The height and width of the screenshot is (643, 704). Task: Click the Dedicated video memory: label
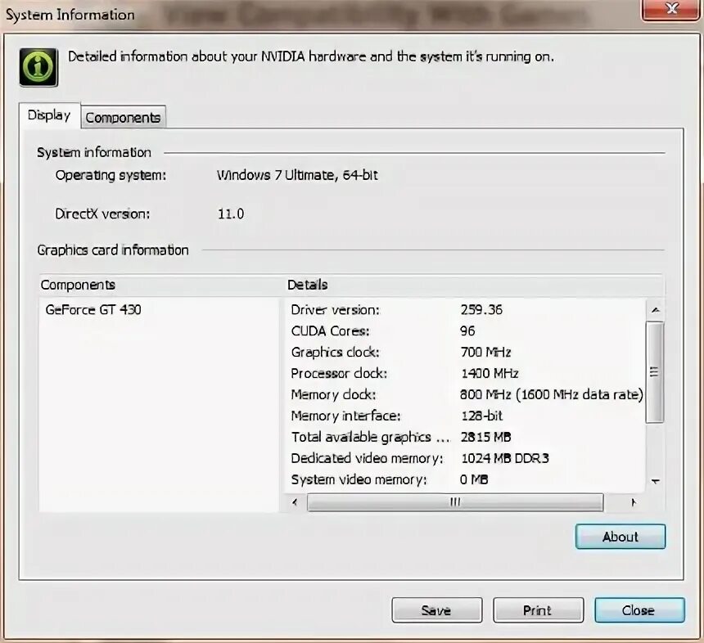point(368,458)
